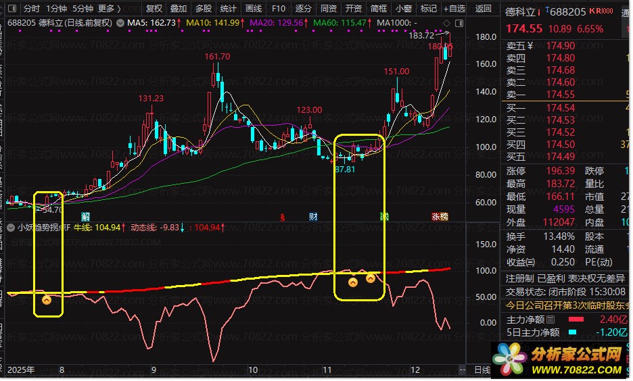Click the 最高 183.72 value

(x=561, y=184)
